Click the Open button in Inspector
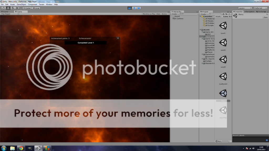The width and height of the screenshot is (269, 151). coord(265,17)
